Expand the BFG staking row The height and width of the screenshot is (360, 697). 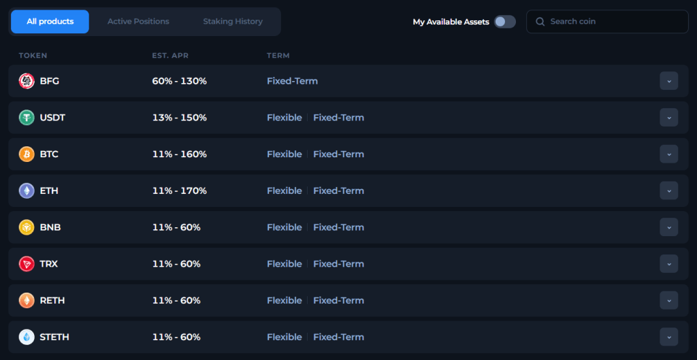click(x=668, y=81)
